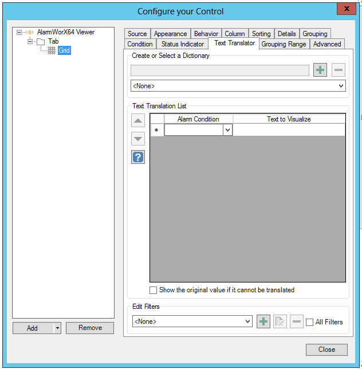
Task: Click the move up arrow icon
Action: pyautogui.click(x=138, y=120)
